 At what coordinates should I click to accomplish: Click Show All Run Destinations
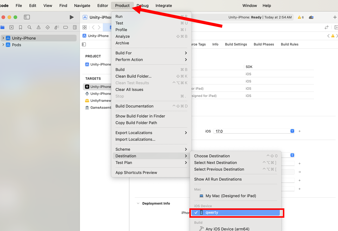(236, 179)
